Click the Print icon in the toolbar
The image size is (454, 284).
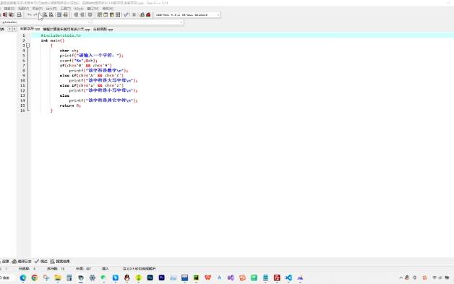coord(19,14)
